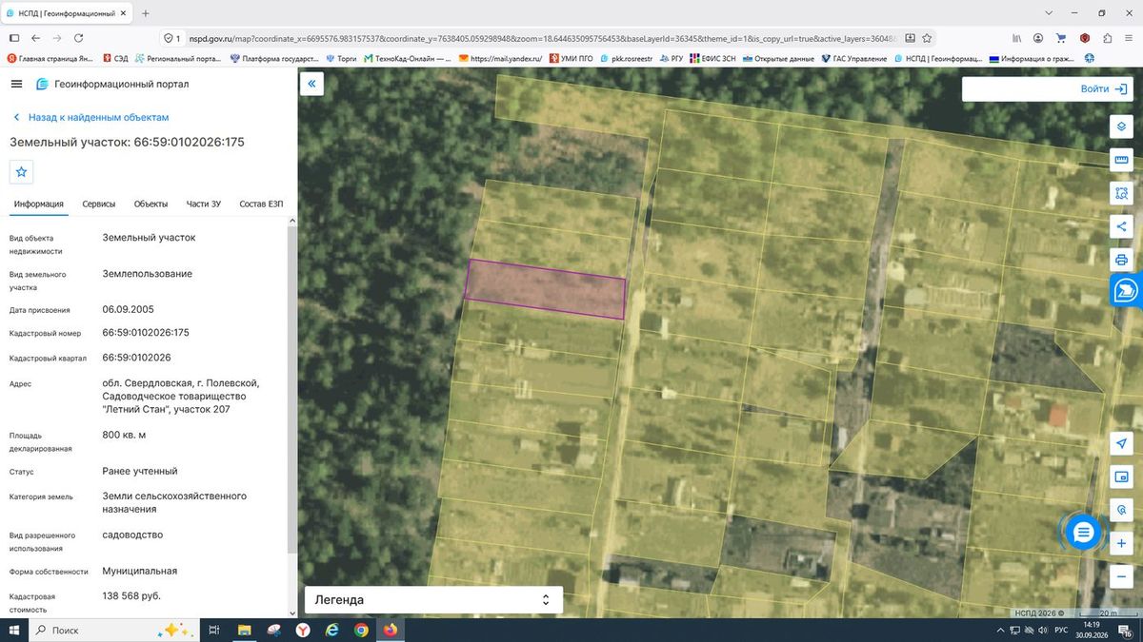Locate my position on the map
The height and width of the screenshot is (642, 1143).
[1121, 444]
